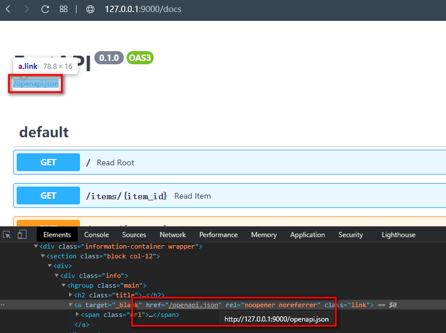This screenshot has width=446, height=333.
Task: Click the browser back arrow
Action: (8, 9)
